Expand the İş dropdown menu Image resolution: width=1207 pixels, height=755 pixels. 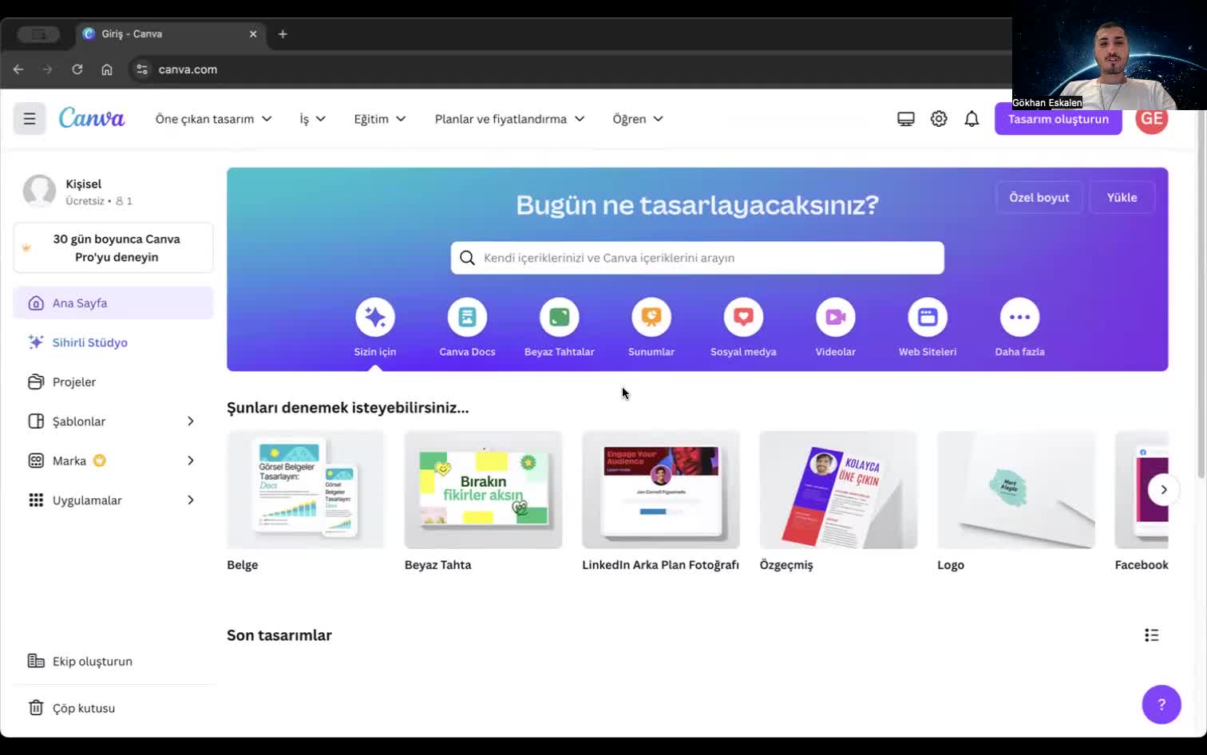click(x=313, y=119)
